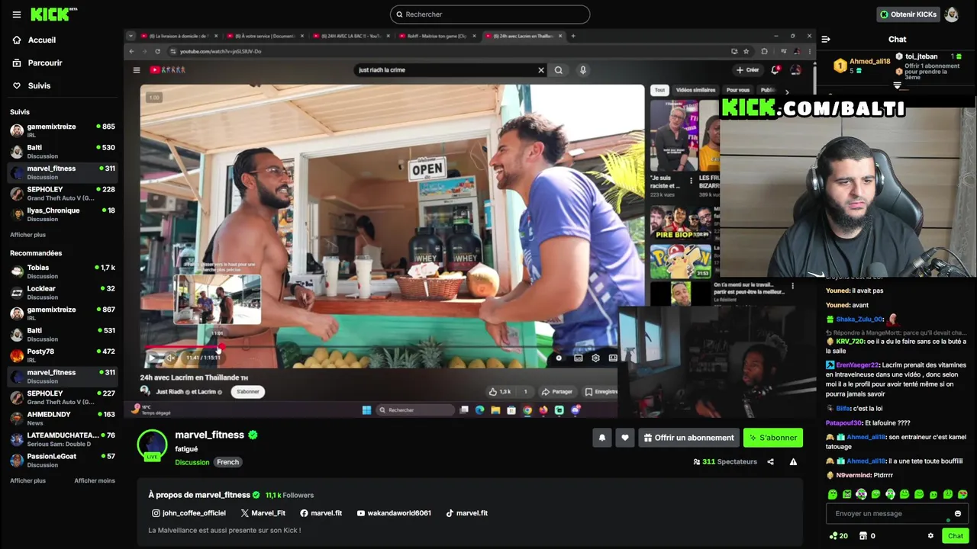Click the 11,1 k Followers count
977x549 pixels.
click(x=289, y=495)
